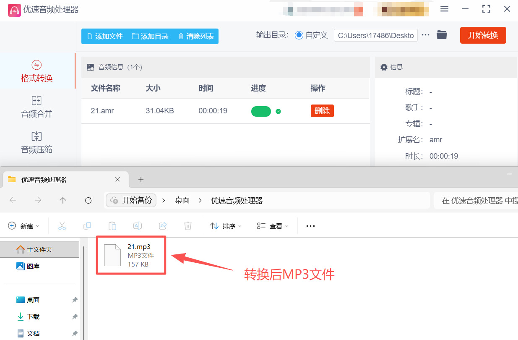Expand the chevron after 桌面 breadcrumb
The height and width of the screenshot is (340, 518).
pyautogui.click(x=200, y=201)
